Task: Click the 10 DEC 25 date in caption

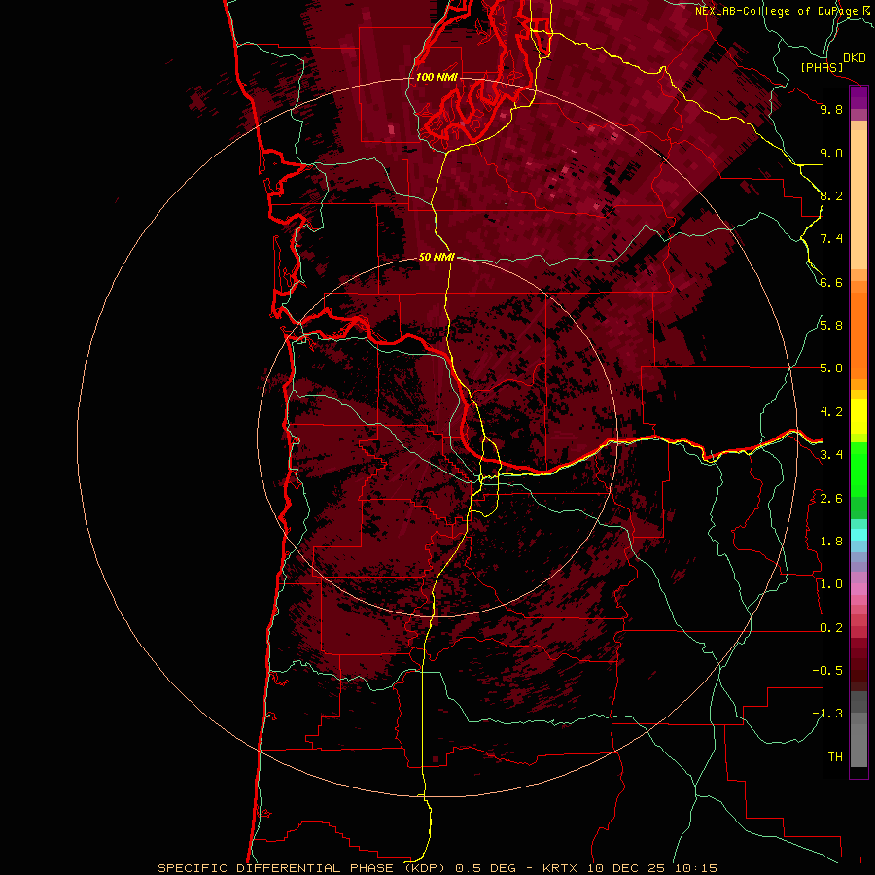Action: pos(625,868)
